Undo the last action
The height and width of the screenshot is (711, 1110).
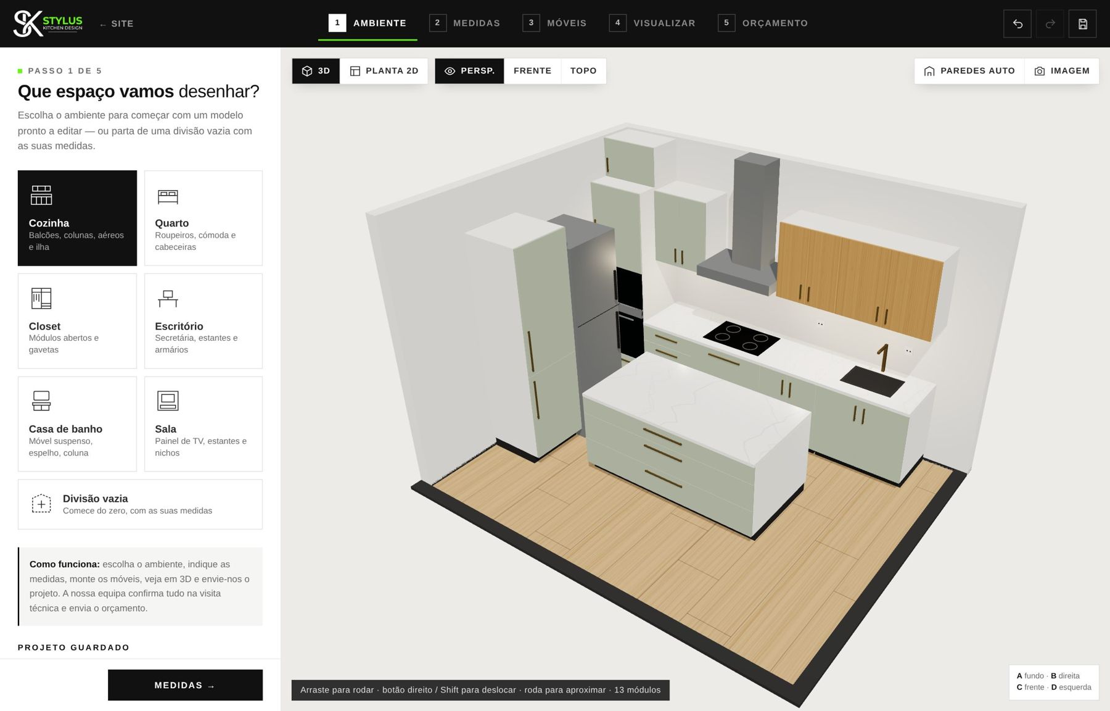[1017, 24]
